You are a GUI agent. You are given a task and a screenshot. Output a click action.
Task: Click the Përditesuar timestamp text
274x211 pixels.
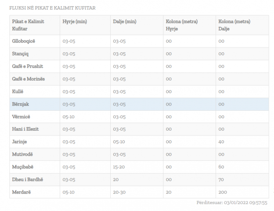tap(232, 203)
